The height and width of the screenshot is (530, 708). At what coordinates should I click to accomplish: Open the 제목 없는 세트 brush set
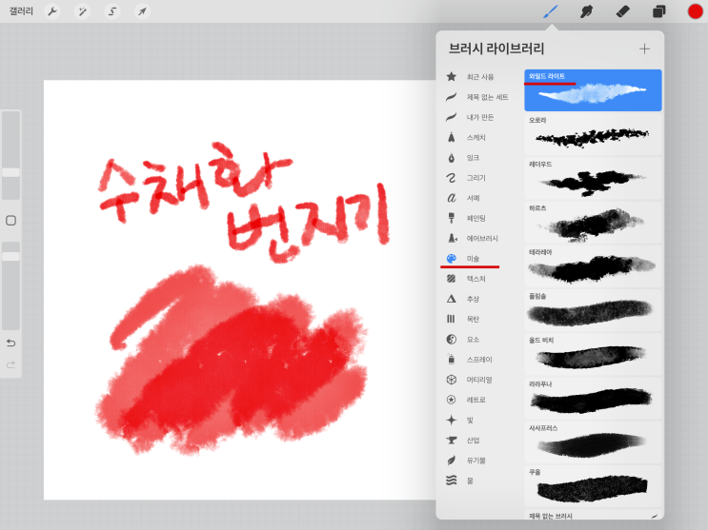[x=477, y=97]
